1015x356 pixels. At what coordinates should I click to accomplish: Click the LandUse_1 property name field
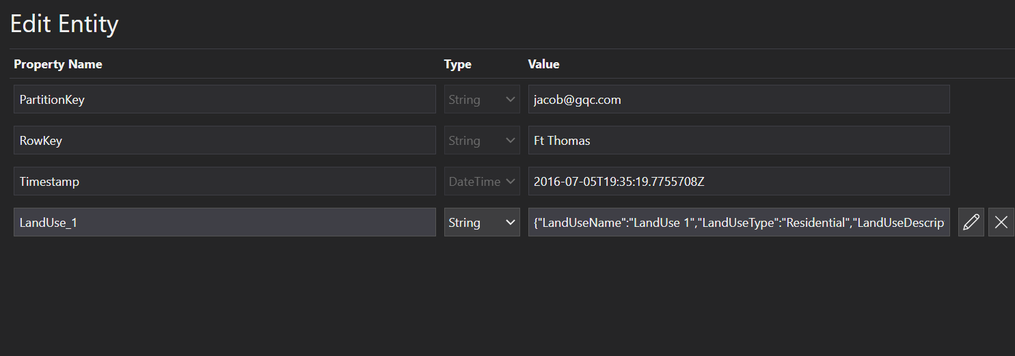pyautogui.click(x=224, y=222)
